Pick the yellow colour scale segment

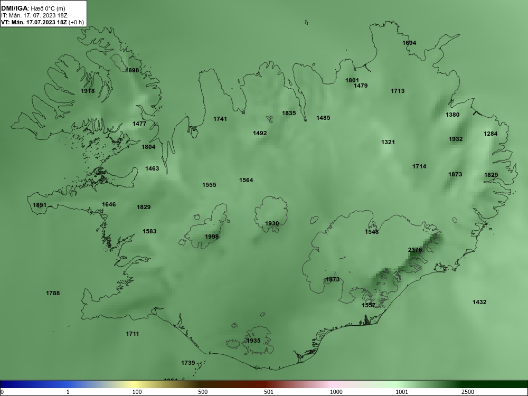135,384
